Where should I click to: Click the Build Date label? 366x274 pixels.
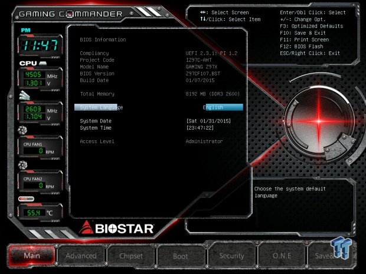click(94, 80)
